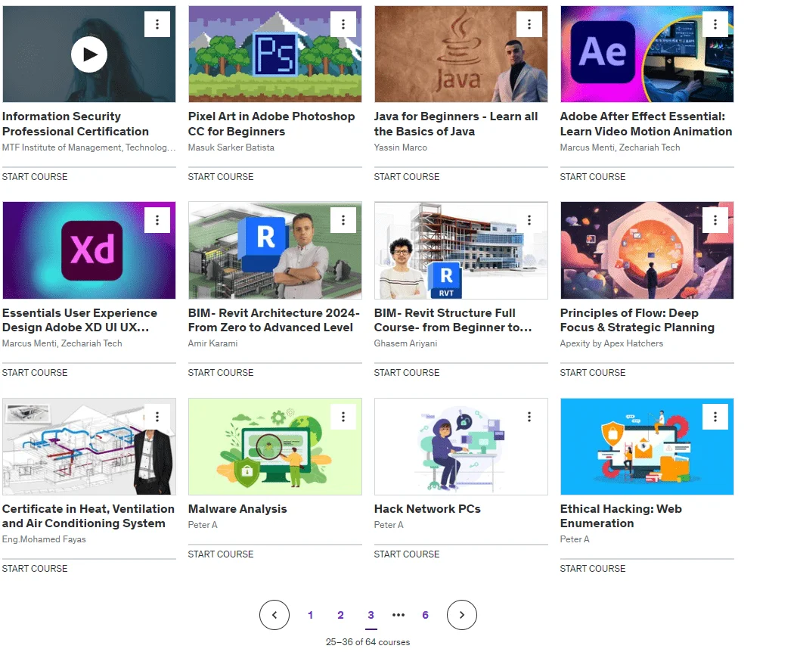Start the Hack Network PCs course

(407, 554)
